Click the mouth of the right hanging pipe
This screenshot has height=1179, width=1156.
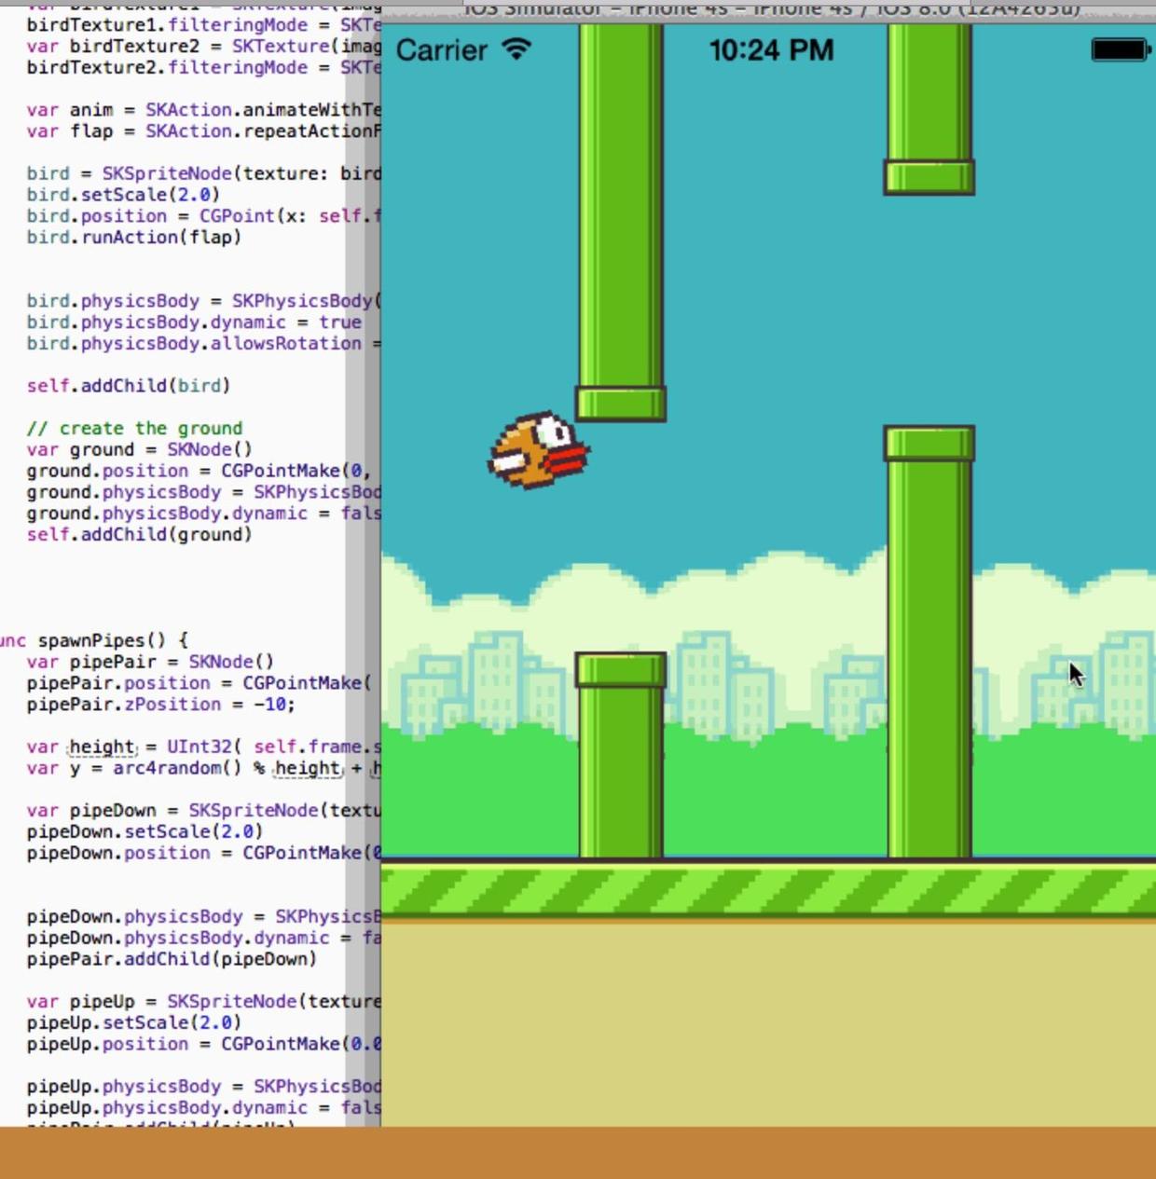coord(929,177)
